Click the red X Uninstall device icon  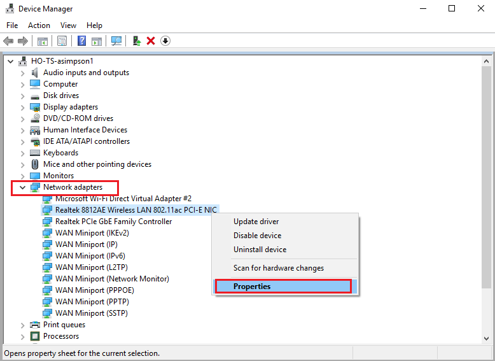tap(151, 41)
